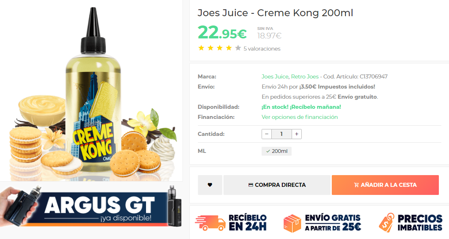Image resolution: width=449 pixels, height=239 pixels.
Task: Open the Argus GT promotional banner
Action: coord(91,206)
